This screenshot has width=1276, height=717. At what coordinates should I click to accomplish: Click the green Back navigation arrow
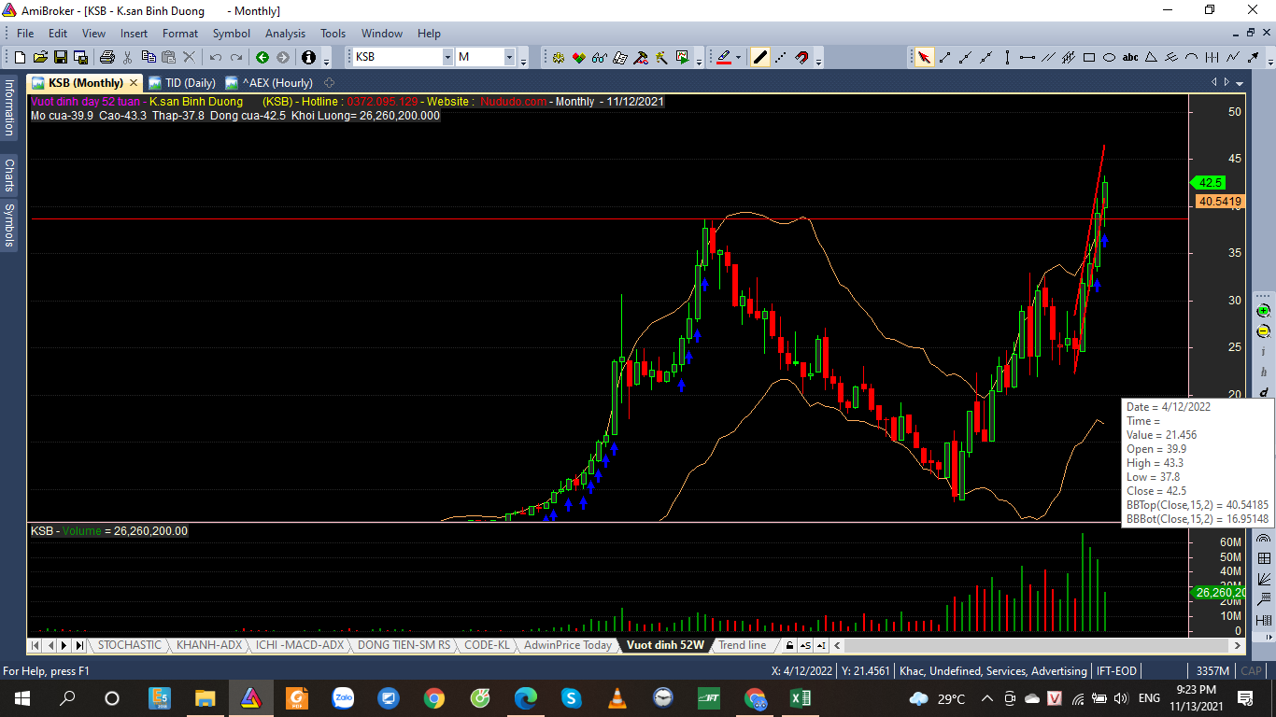point(262,57)
